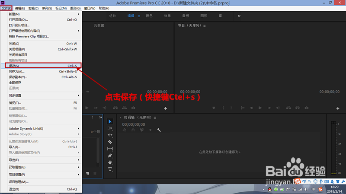This screenshot has width=346, height=194.
Task: Click the Source monitor play button
Action: pos(87,108)
